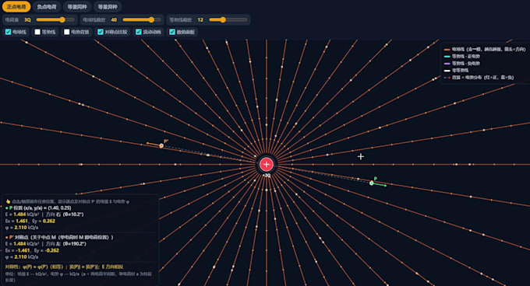Adjust the field line density slider showing 40
The image size is (530, 286).
tap(142, 20)
